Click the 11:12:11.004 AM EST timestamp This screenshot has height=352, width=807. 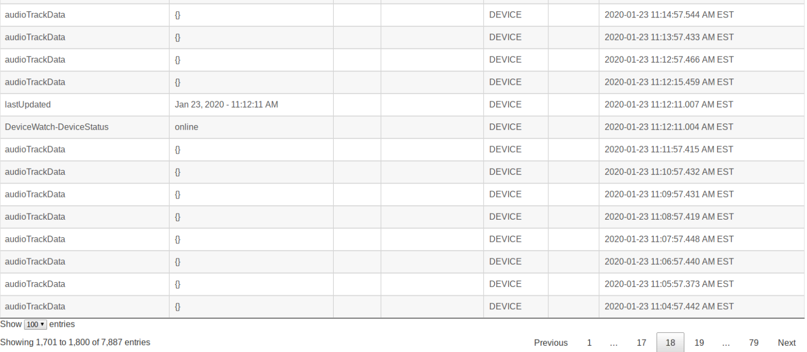point(669,127)
